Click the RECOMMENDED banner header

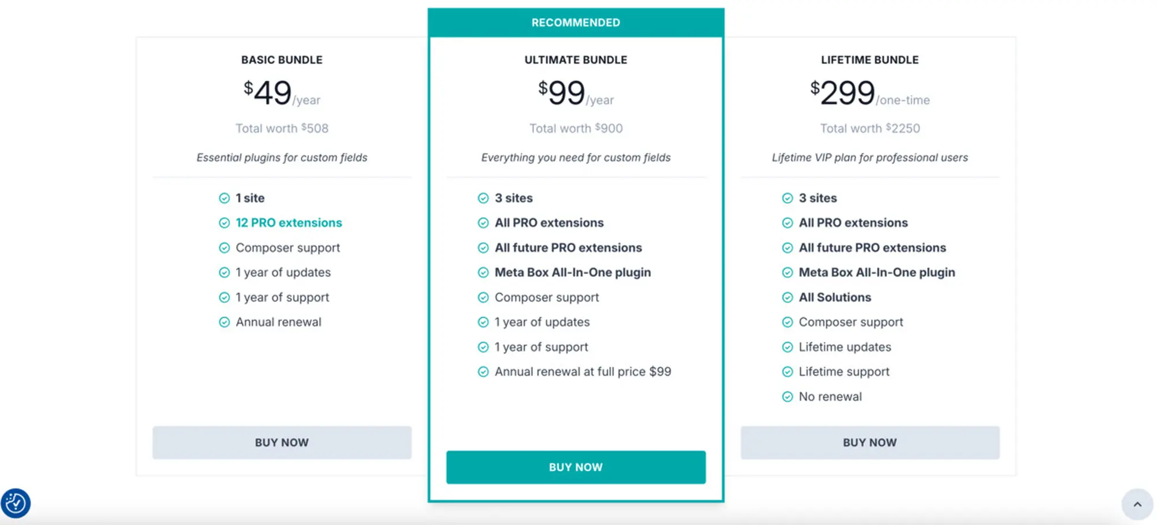pyautogui.click(x=576, y=23)
